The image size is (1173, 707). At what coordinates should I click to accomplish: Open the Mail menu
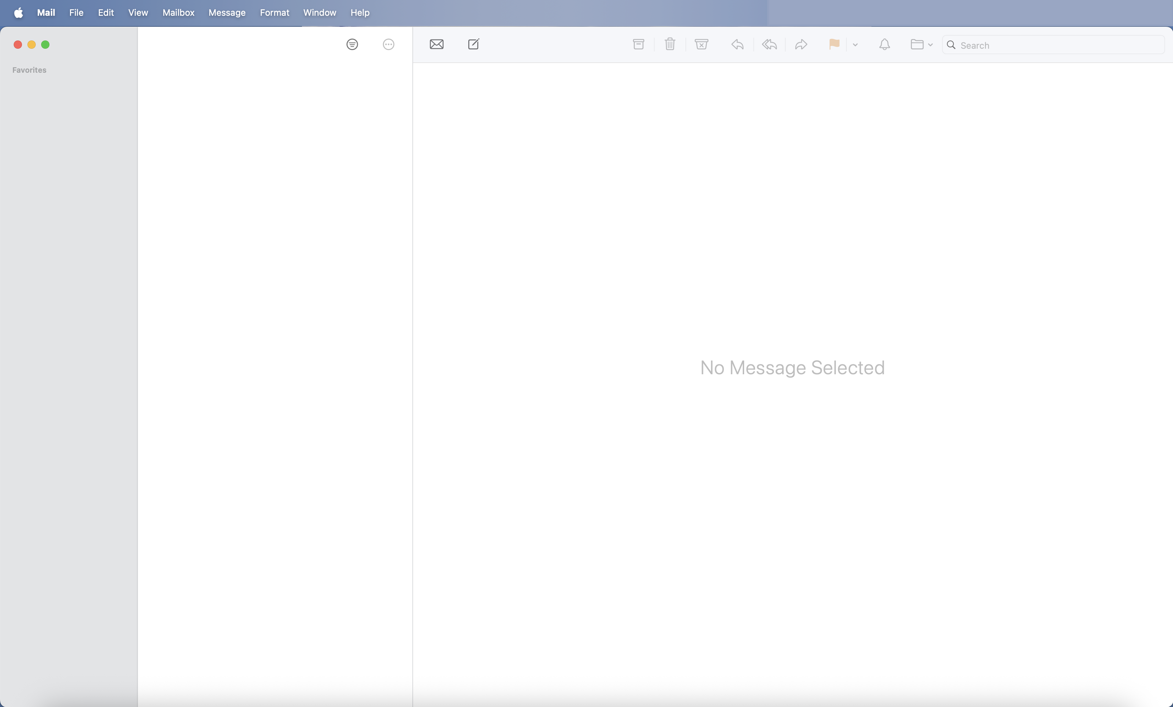tap(46, 13)
